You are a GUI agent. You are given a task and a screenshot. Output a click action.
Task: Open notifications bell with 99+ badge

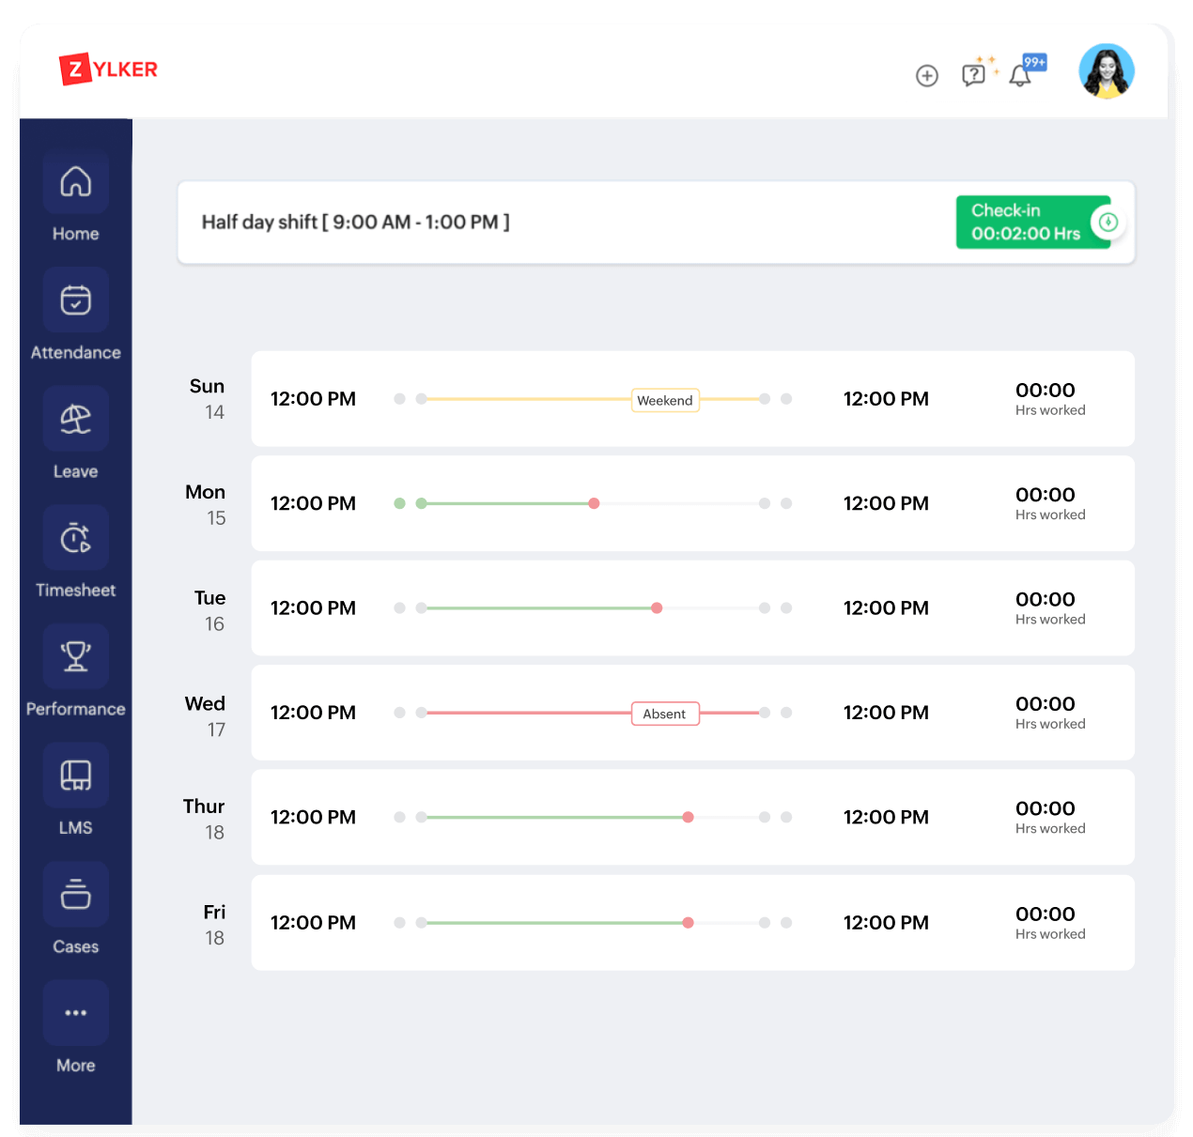(x=1020, y=76)
